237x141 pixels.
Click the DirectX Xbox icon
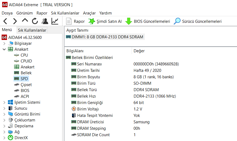[x=10, y=138]
